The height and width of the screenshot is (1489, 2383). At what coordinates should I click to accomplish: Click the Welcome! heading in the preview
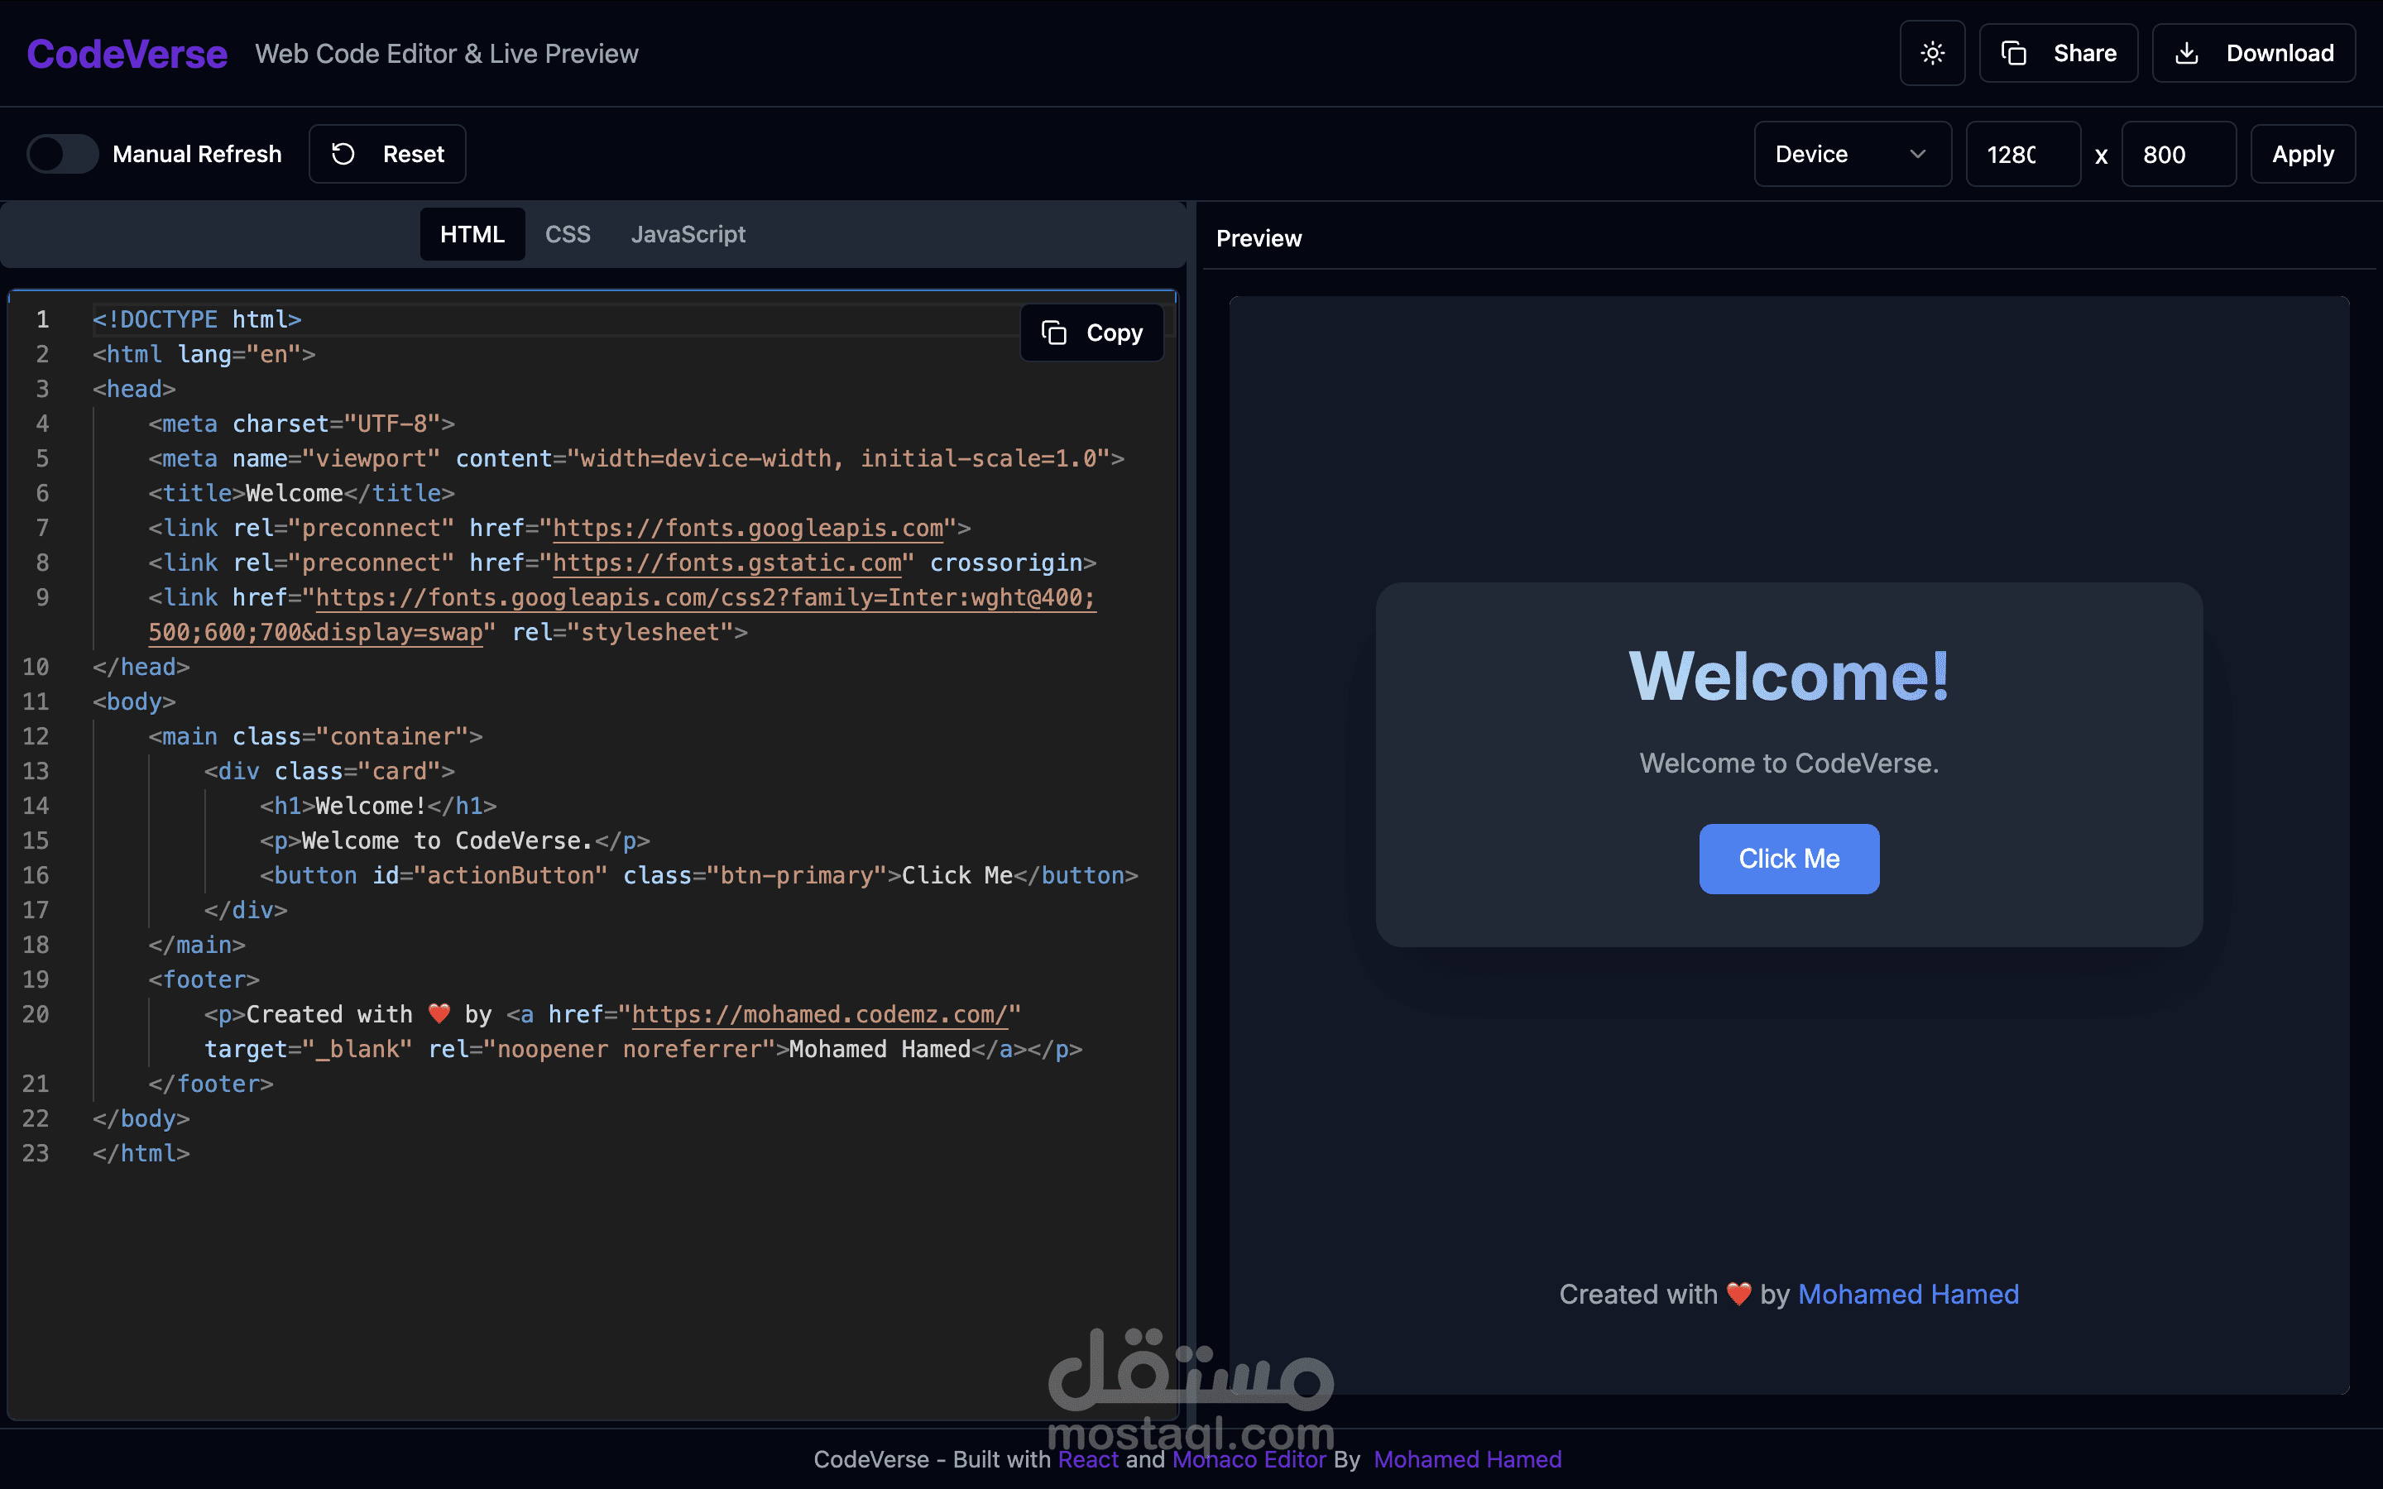(x=1789, y=677)
